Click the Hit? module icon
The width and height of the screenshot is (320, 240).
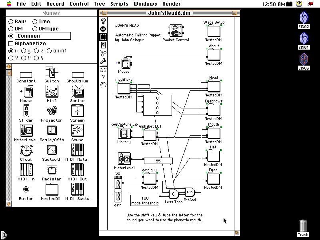52,91
